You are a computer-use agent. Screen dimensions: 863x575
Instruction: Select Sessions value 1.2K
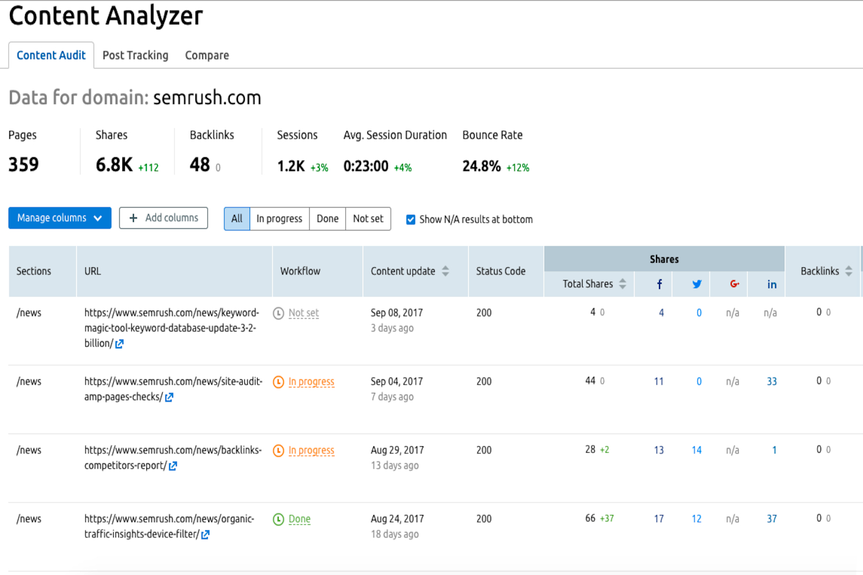pyautogui.click(x=291, y=167)
